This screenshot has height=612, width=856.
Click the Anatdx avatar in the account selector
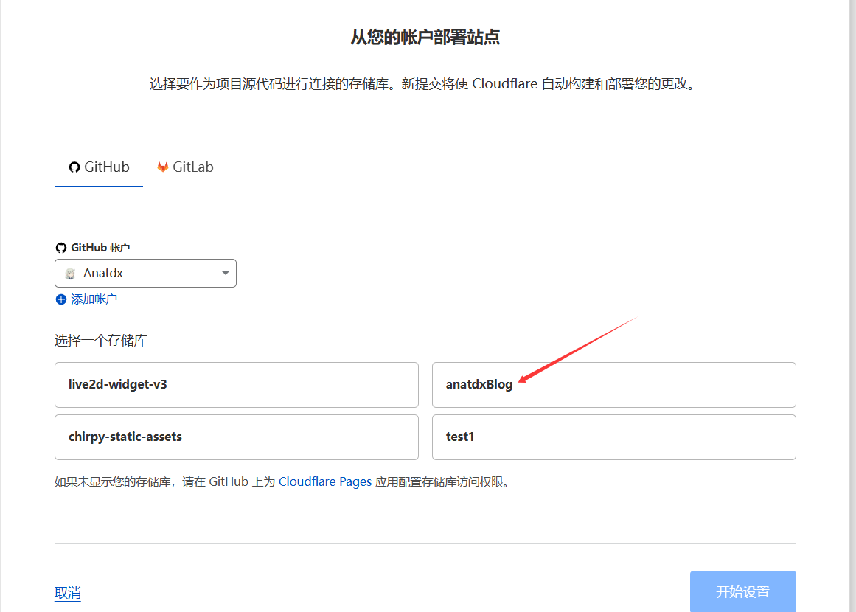70,274
